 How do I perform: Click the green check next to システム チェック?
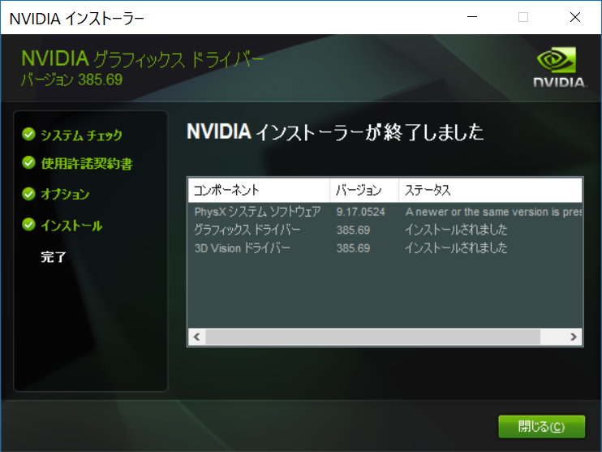(28, 135)
